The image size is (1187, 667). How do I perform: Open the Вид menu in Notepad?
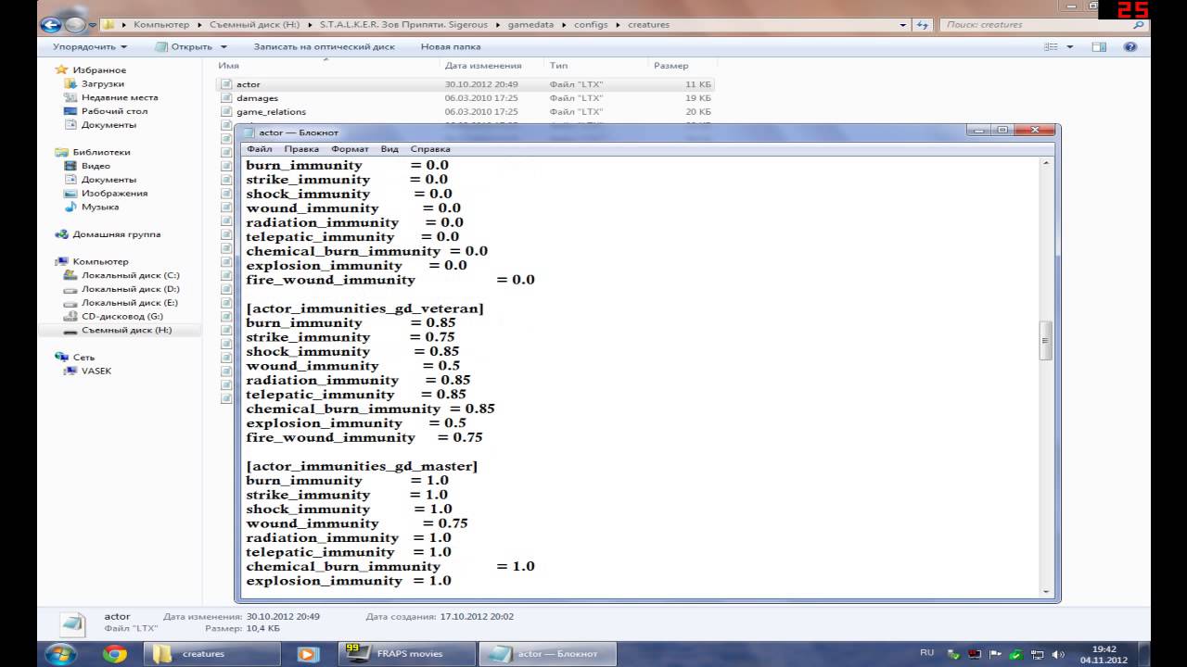(x=389, y=148)
